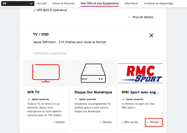Open the line selector dropdown starting with 04
This screenshot has width=187, height=133.
pyautogui.click(x=18, y=3)
